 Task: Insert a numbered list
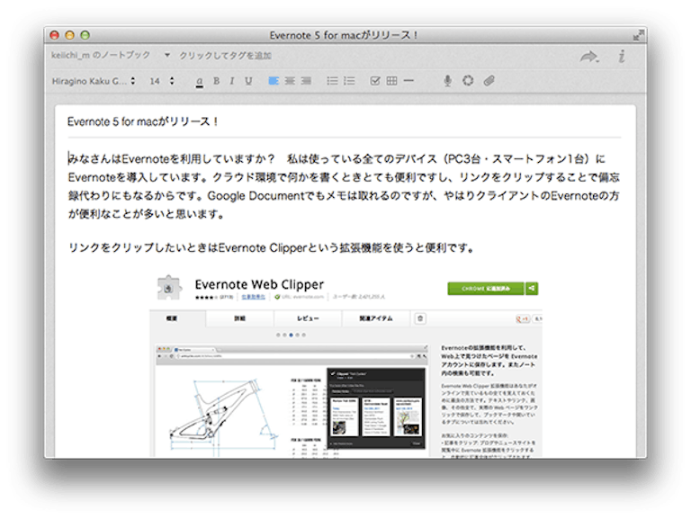click(x=349, y=81)
